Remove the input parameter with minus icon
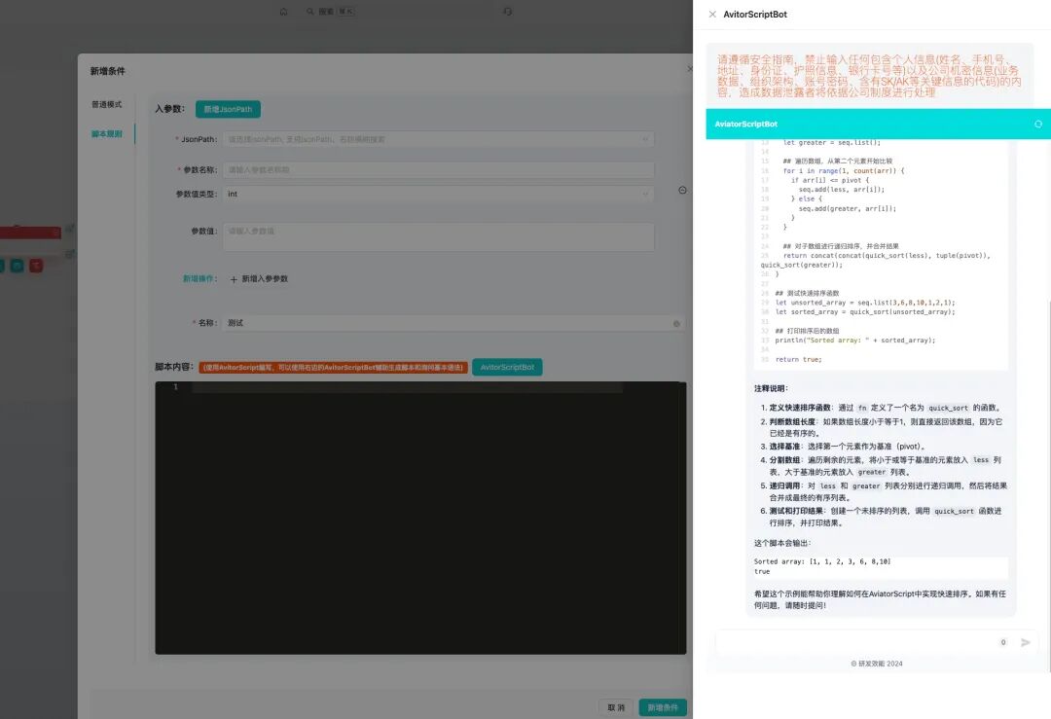 pyautogui.click(x=682, y=191)
